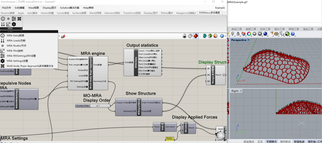Click the solid blue render sphere icon in Rhino
Viewport: 322px width, 143px height.
pyautogui.click(x=265, y=34)
